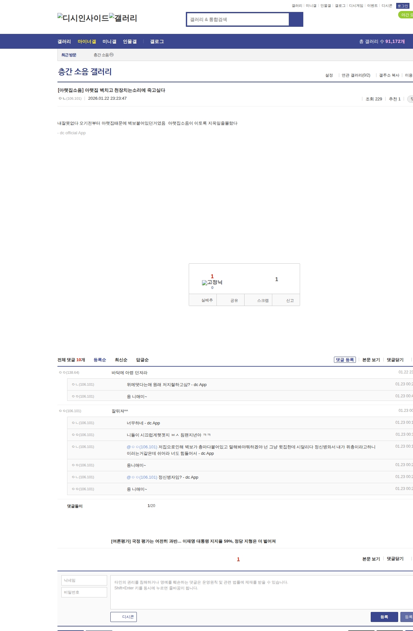Click the blue search button beside search box
The image size is (413, 631).
(x=296, y=19)
